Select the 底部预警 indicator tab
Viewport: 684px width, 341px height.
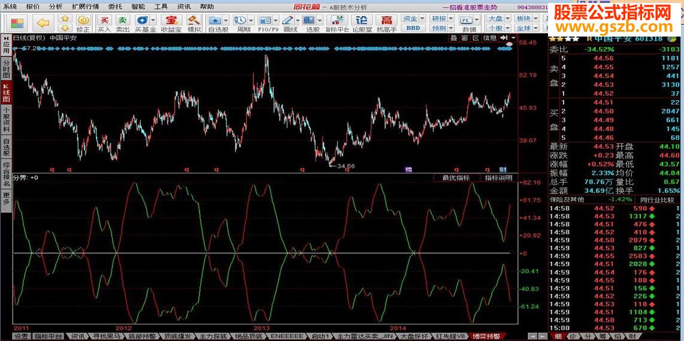coord(142,337)
